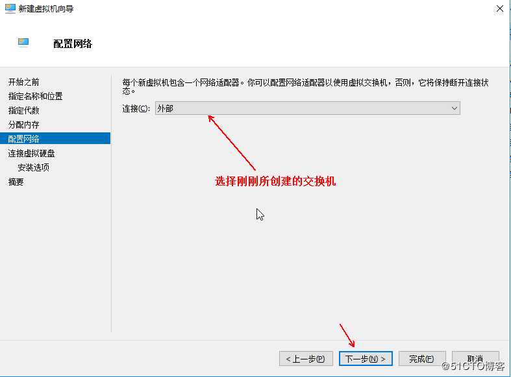Go to the 摘要 step
511x377 pixels.
tap(16, 182)
